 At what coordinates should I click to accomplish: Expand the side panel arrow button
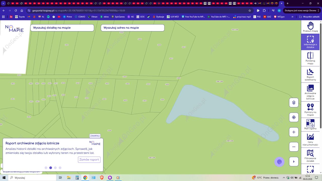point(294,162)
